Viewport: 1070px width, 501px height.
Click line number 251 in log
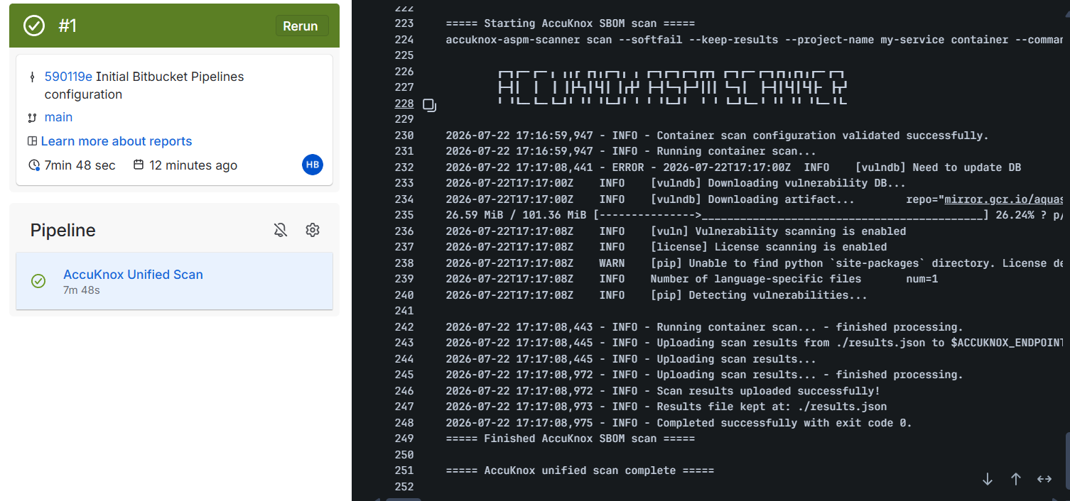(x=404, y=470)
